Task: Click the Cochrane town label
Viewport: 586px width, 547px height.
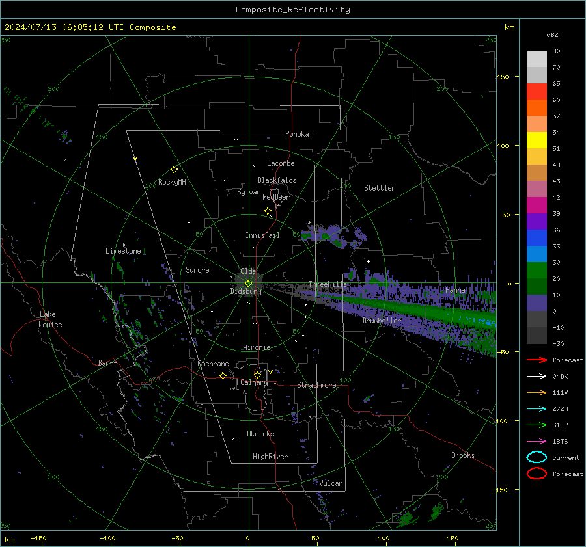Action: coord(213,364)
